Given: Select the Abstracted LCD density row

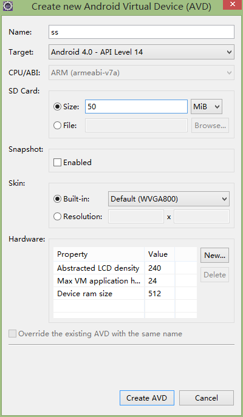Looking at the screenshot, I should (x=125, y=268).
